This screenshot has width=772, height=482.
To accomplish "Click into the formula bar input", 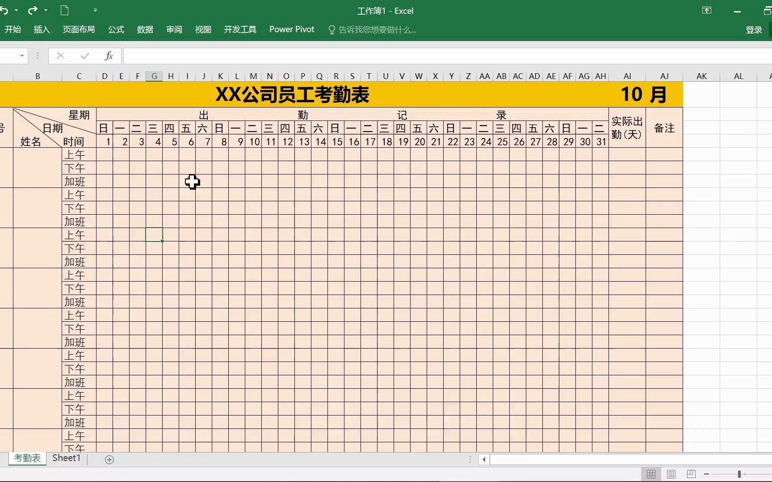I will [x=447, y=56].
